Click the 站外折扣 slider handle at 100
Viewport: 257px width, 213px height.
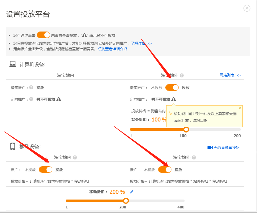[x=186, y=129]
